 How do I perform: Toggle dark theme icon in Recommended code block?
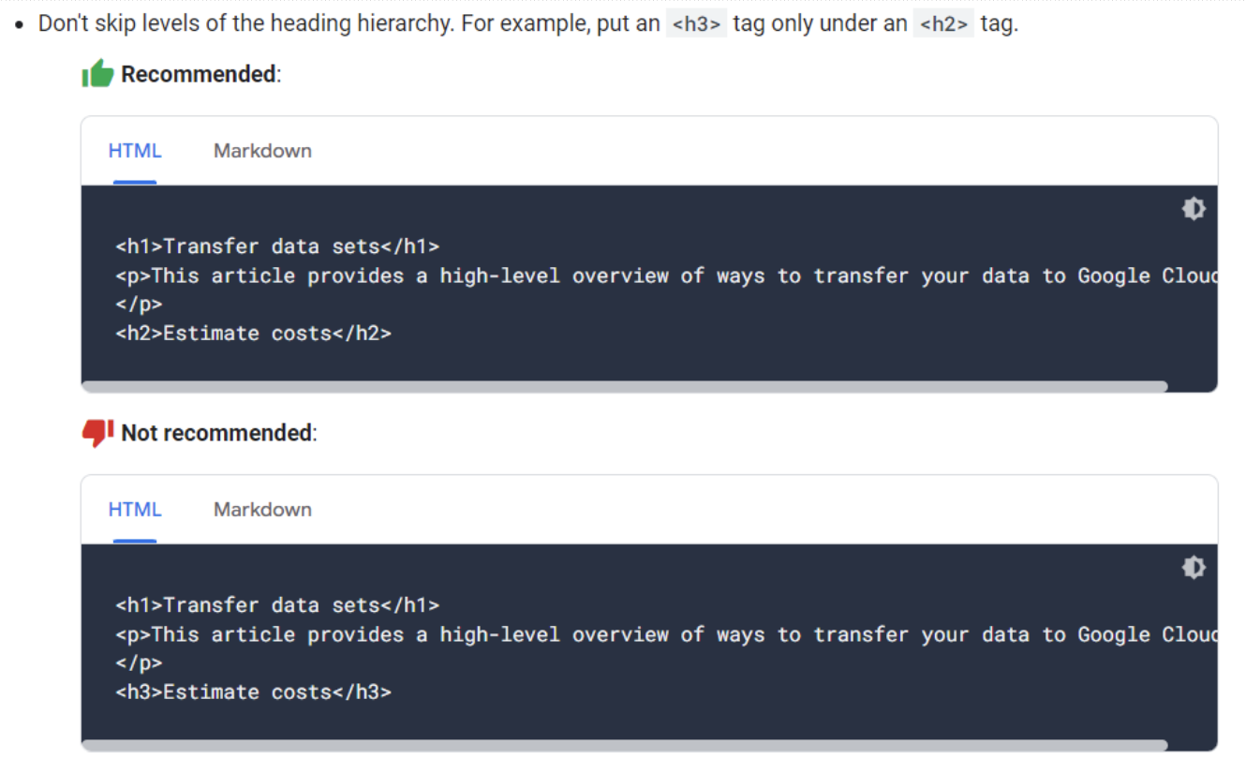tap(1194, 209)
